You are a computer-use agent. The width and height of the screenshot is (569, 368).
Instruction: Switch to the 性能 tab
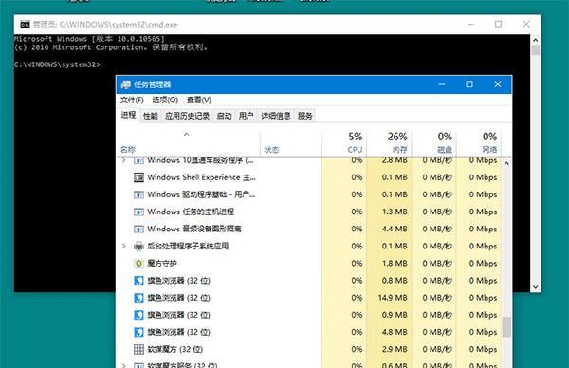click(150, 116)
